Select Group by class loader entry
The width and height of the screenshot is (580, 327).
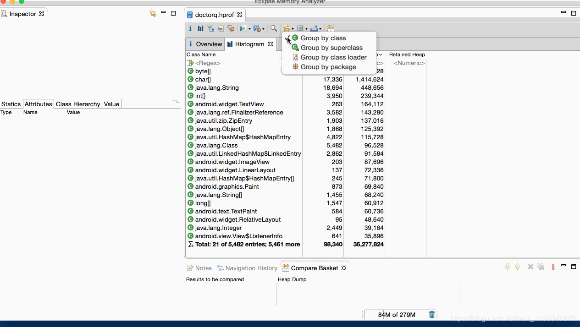(329, 57)
